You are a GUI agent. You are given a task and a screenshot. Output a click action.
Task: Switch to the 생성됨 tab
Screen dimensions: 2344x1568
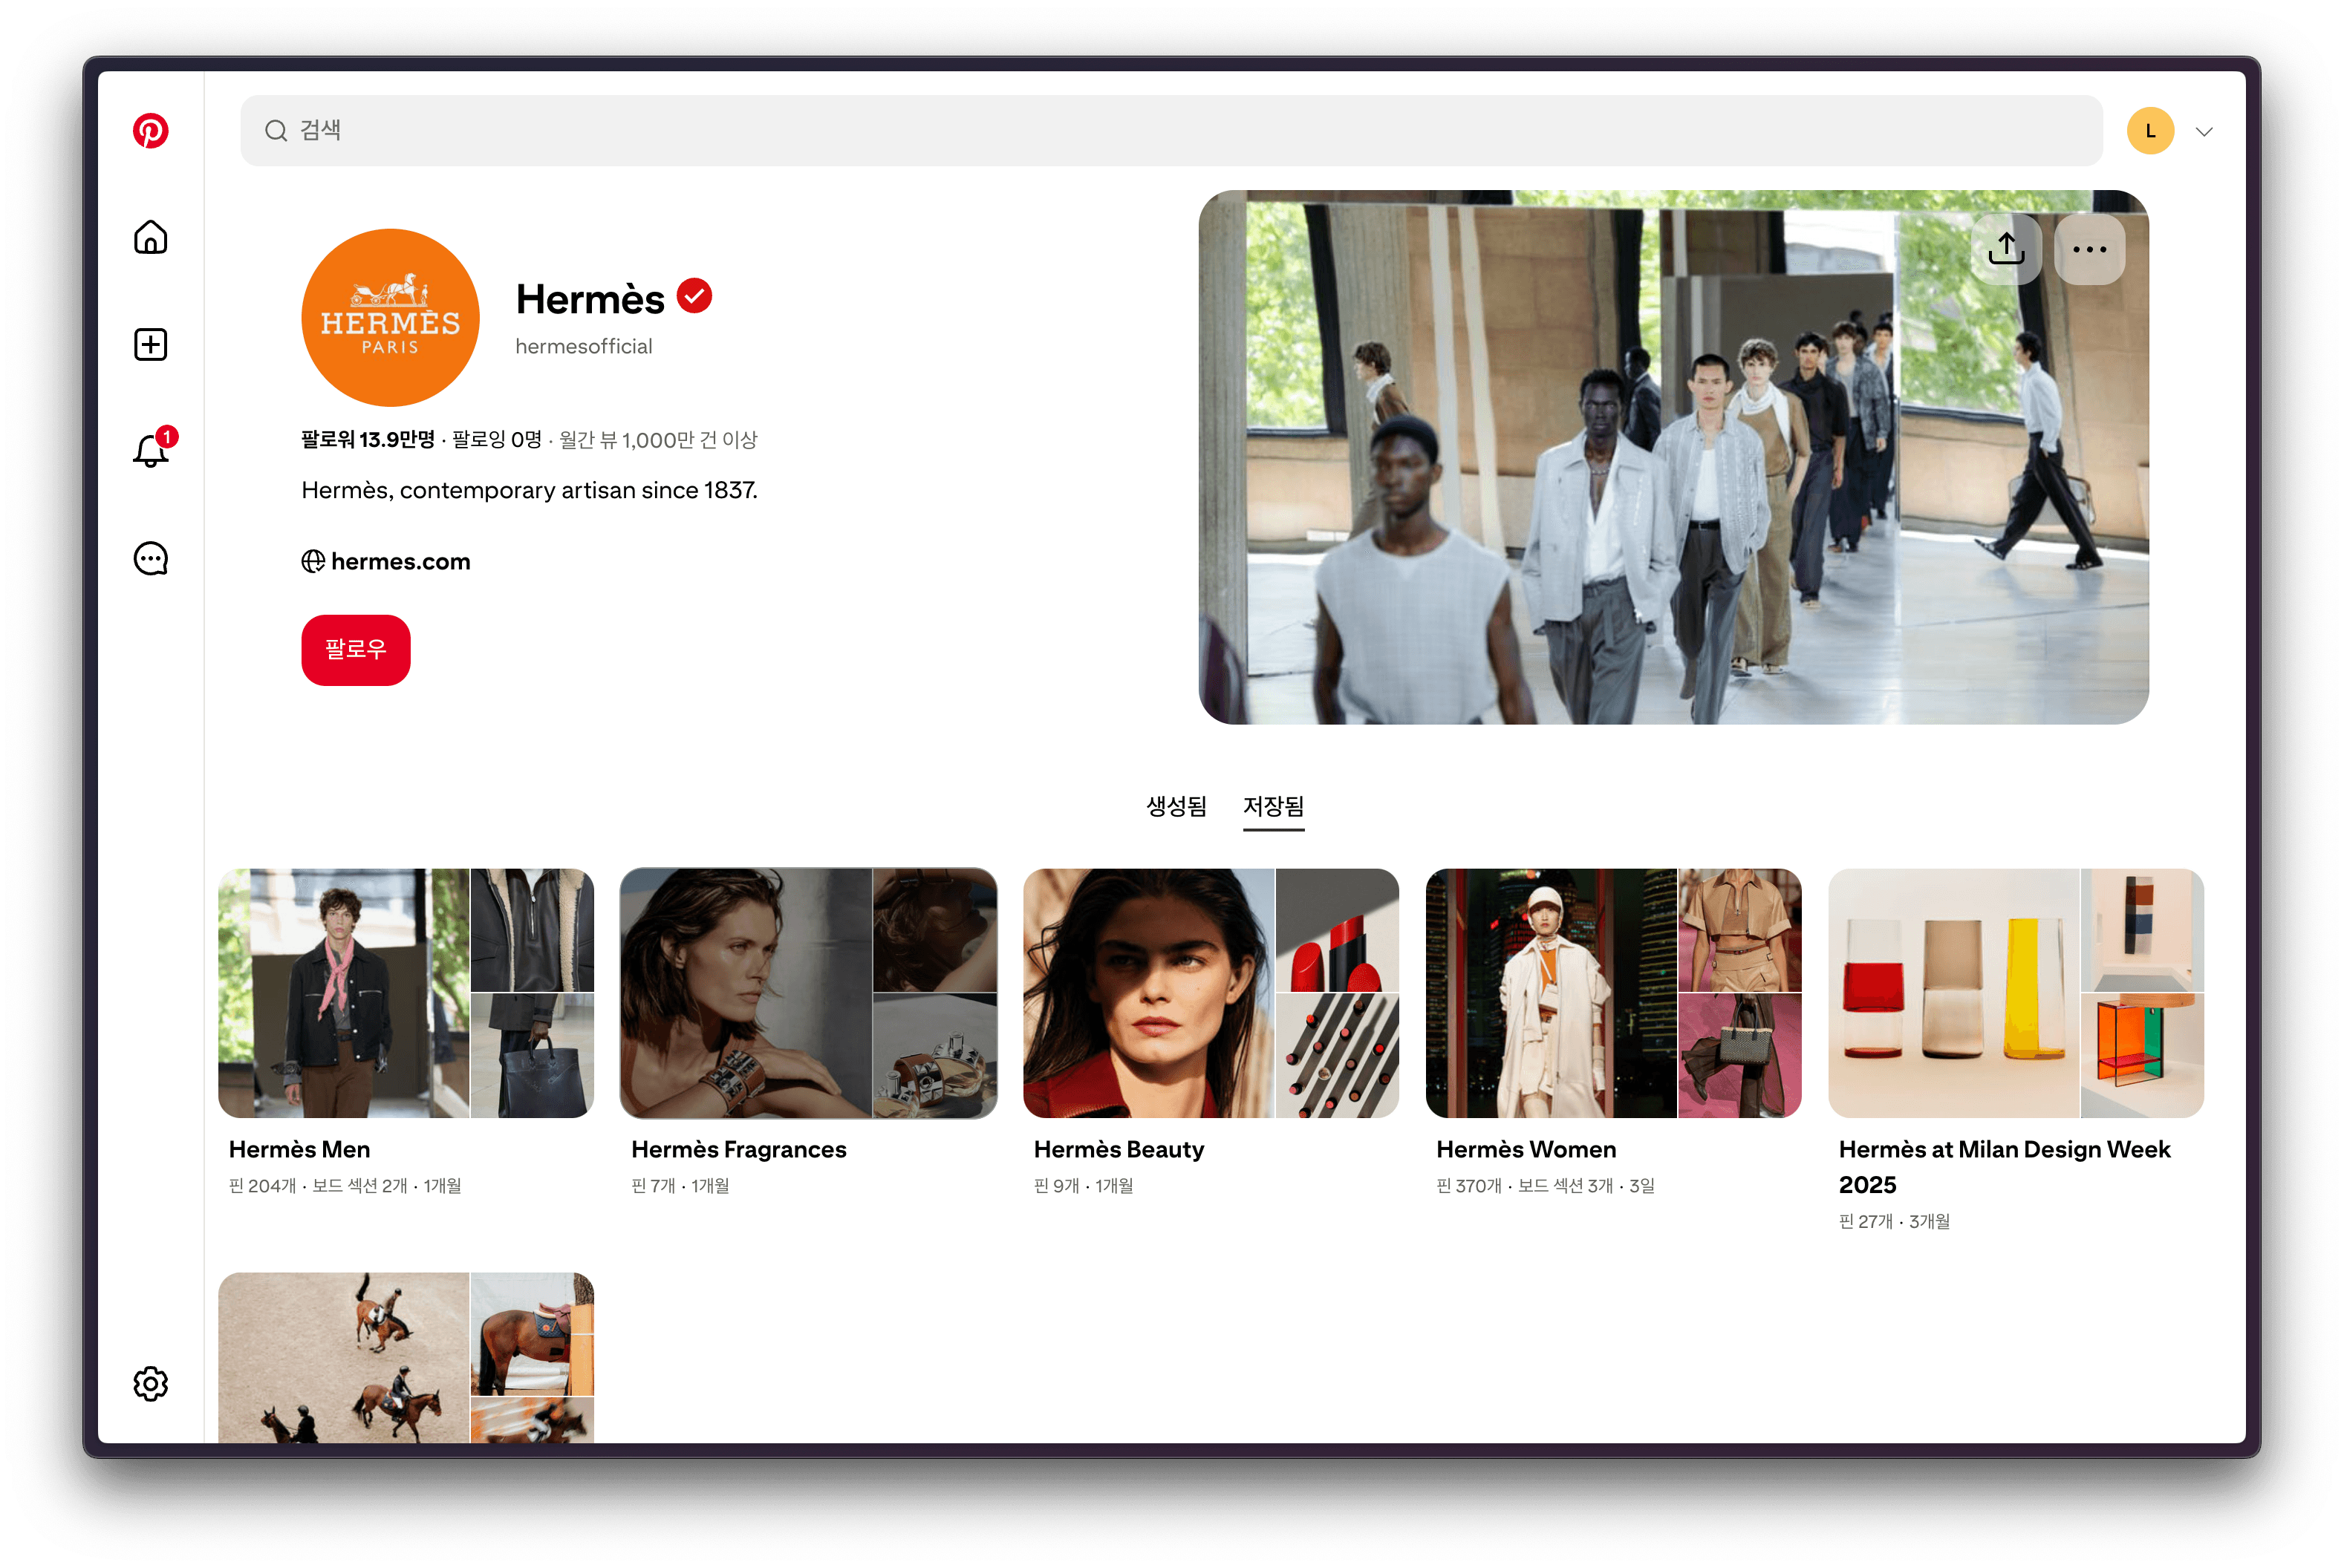[1176, 806]
